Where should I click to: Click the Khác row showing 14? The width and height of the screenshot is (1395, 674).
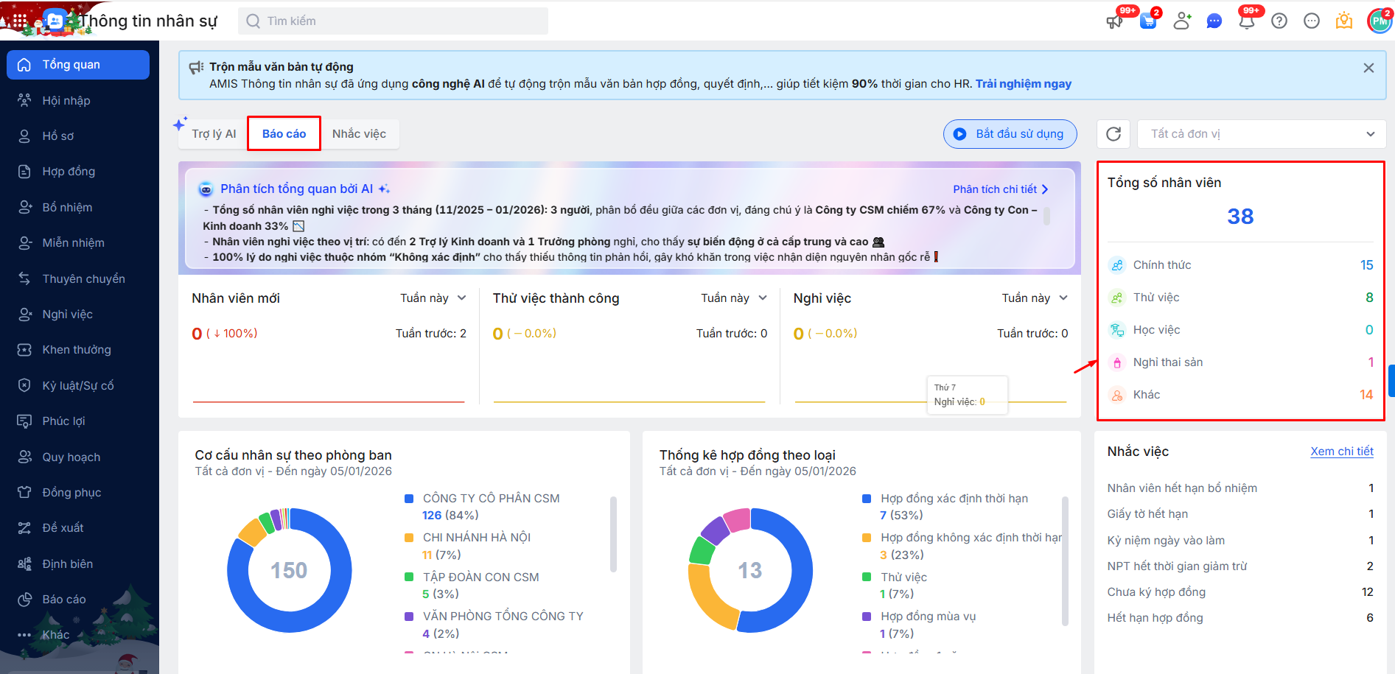coord(1241,395)
